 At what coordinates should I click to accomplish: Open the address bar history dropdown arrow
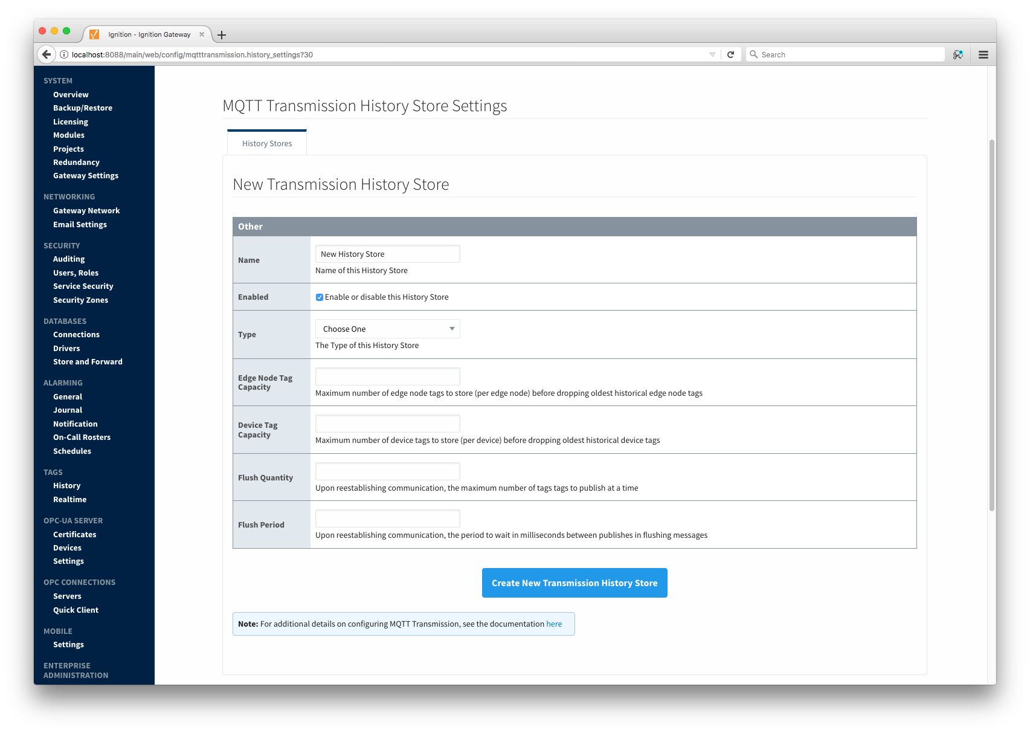coord(712,54)
